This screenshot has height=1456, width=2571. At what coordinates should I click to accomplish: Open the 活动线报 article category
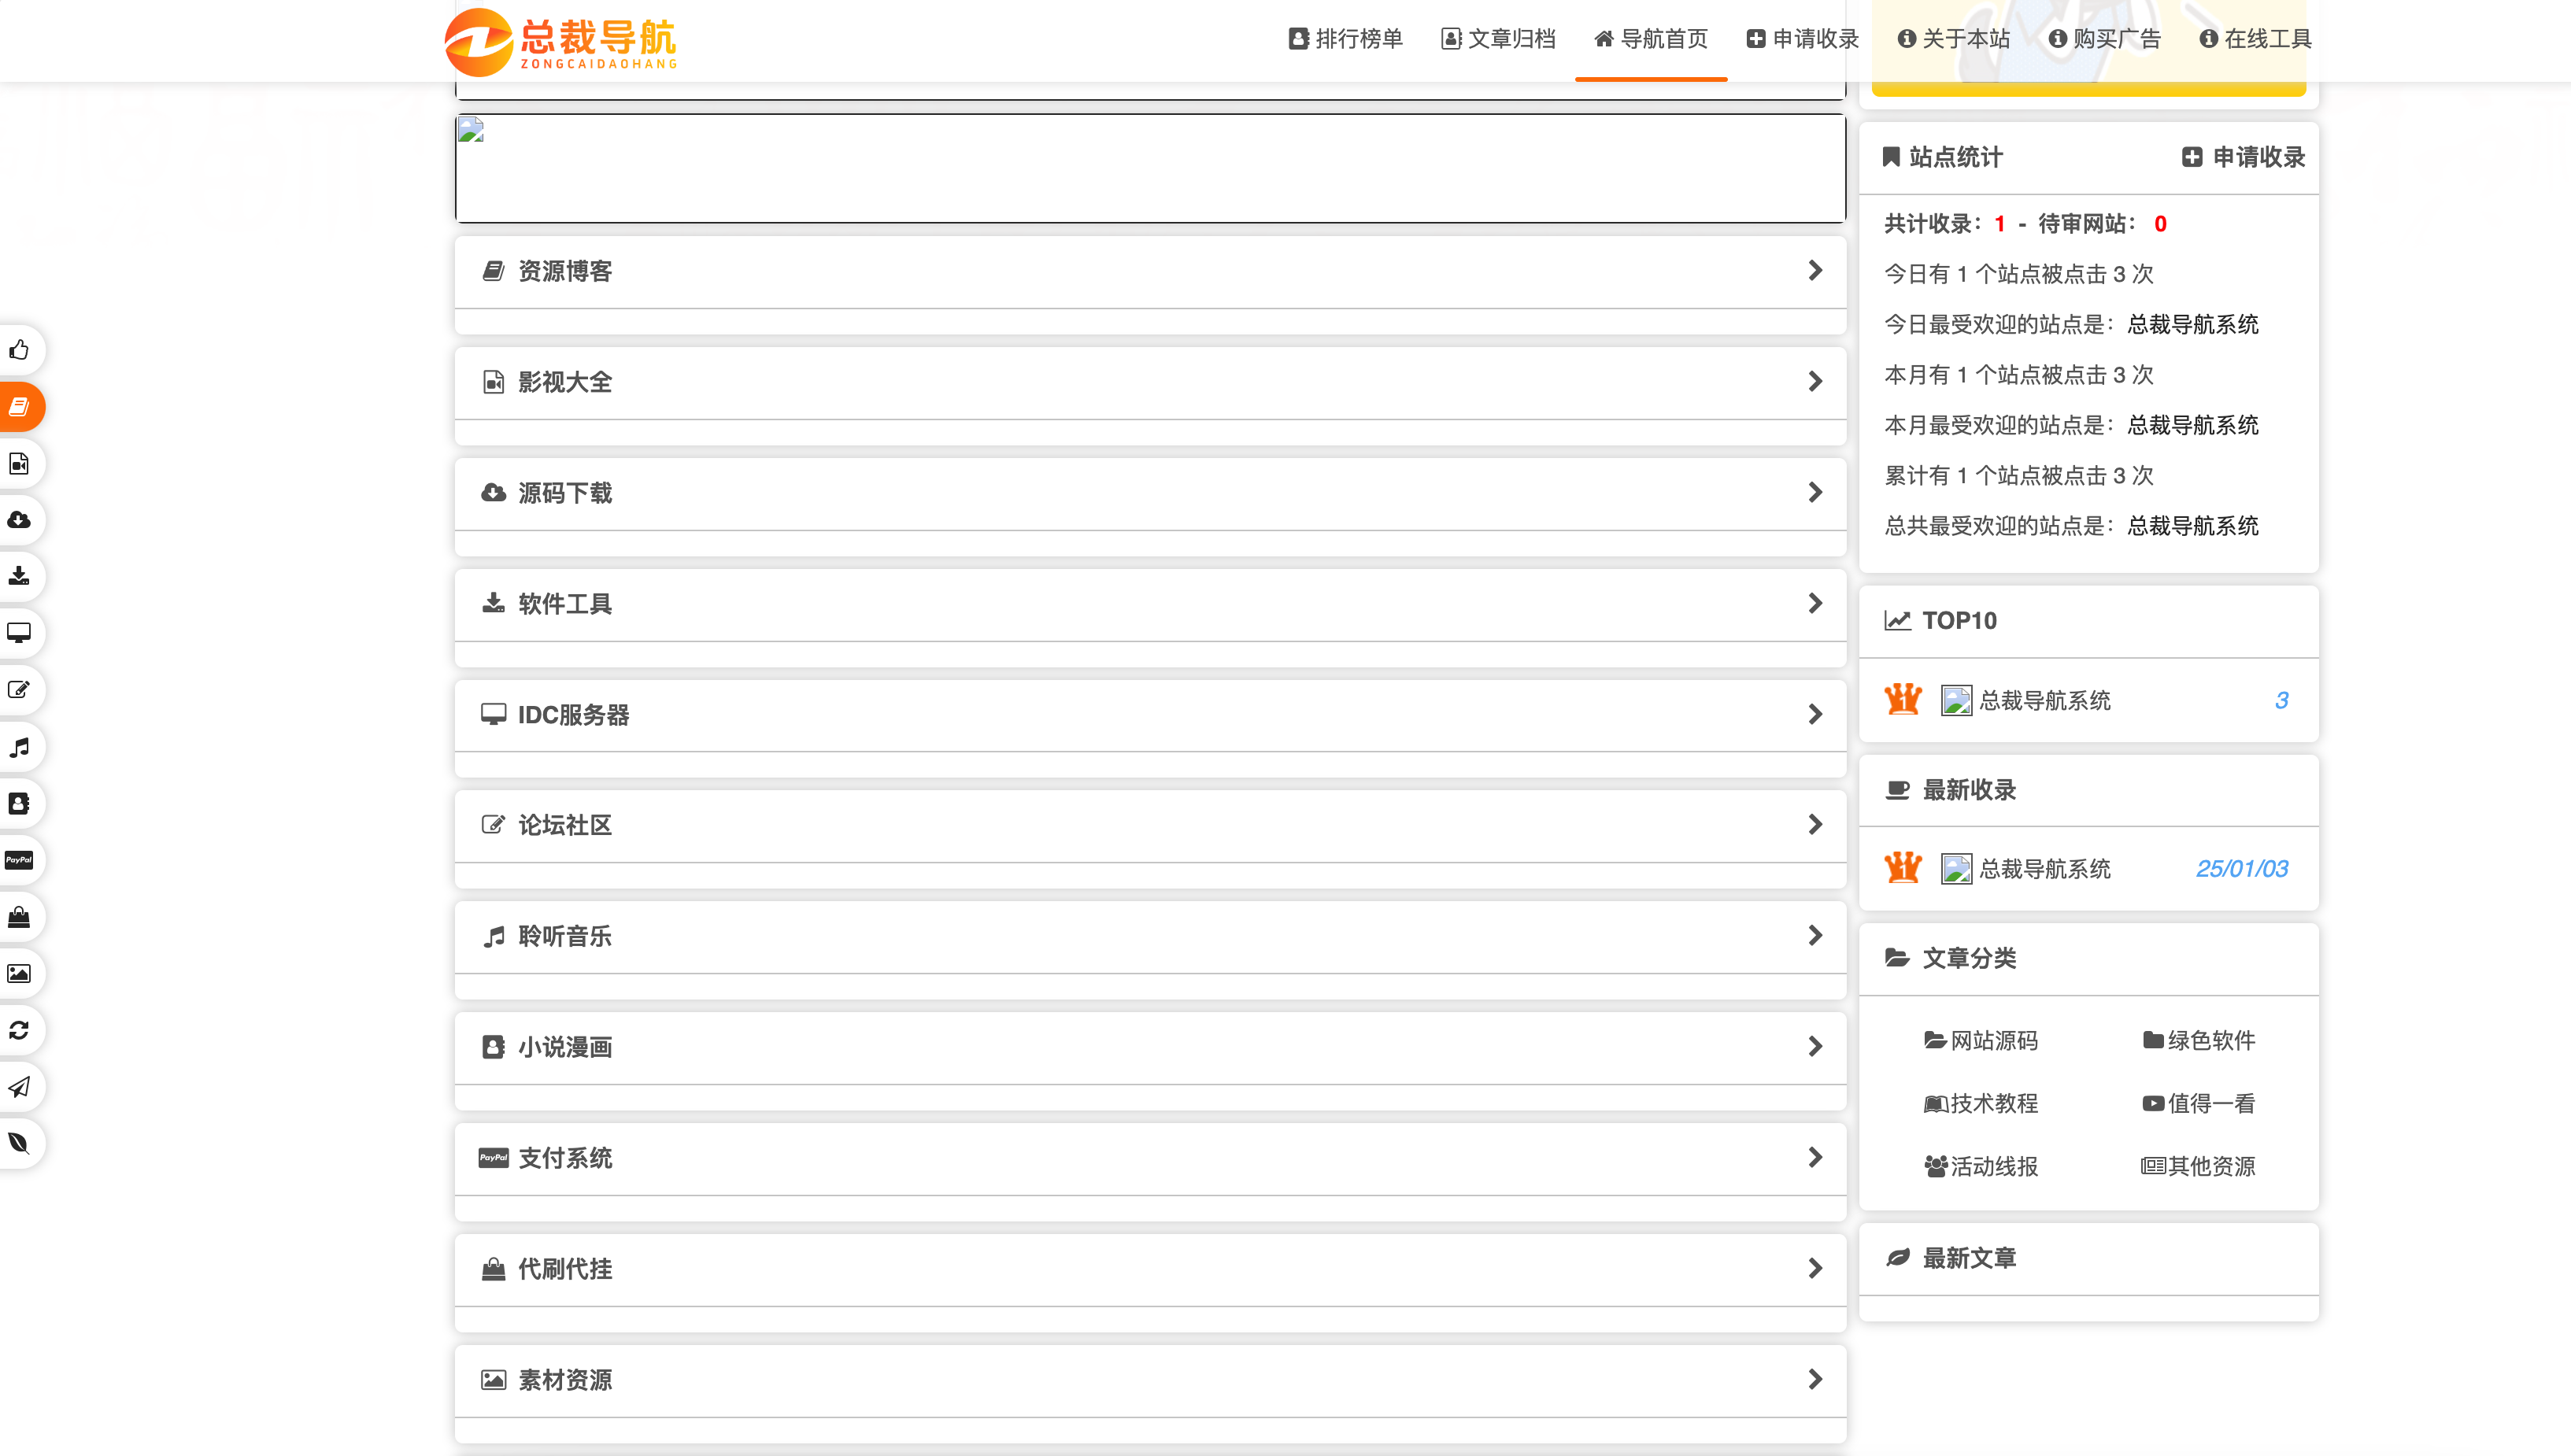point(1981,1166)
